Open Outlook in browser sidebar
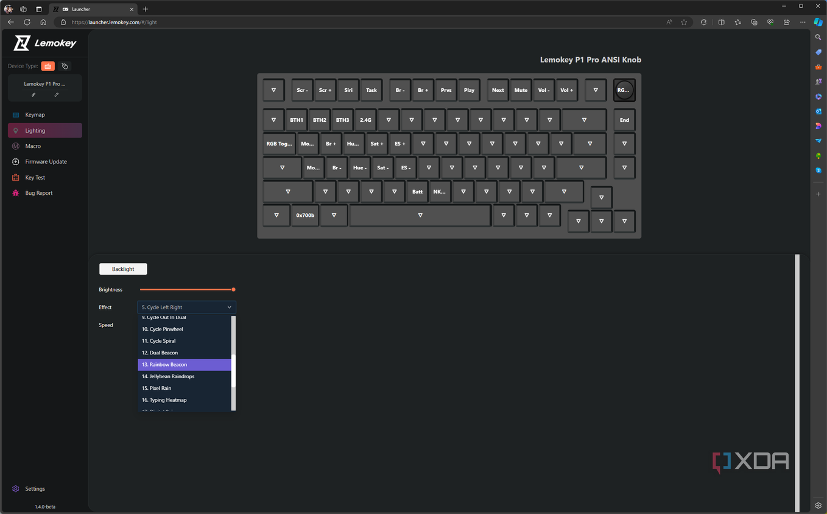827x514 pixels. coord(818,111)
